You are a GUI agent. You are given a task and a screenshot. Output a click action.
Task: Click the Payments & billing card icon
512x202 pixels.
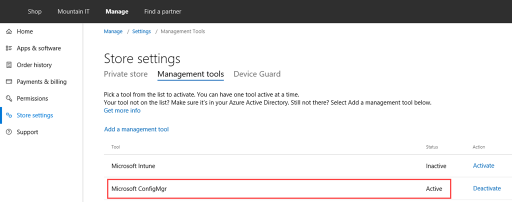pyautogui.click(x=8, y=82)
